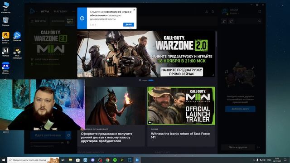Click the Добавить друга button

coord(240,109)
